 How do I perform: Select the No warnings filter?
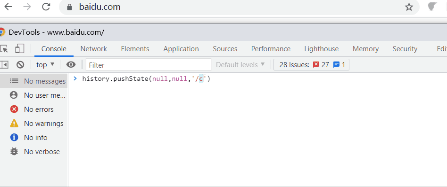34,124
